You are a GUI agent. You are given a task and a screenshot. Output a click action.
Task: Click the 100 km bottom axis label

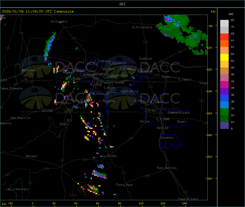tap(141, 203)
